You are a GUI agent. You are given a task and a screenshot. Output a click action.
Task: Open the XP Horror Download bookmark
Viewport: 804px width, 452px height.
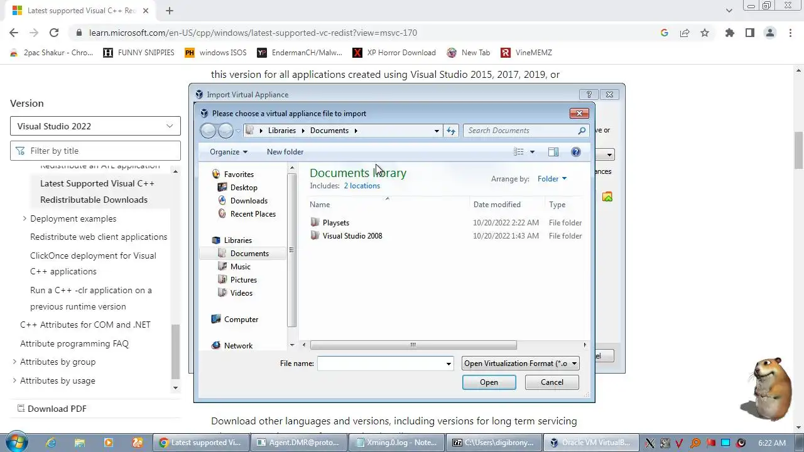coord(394,53)
